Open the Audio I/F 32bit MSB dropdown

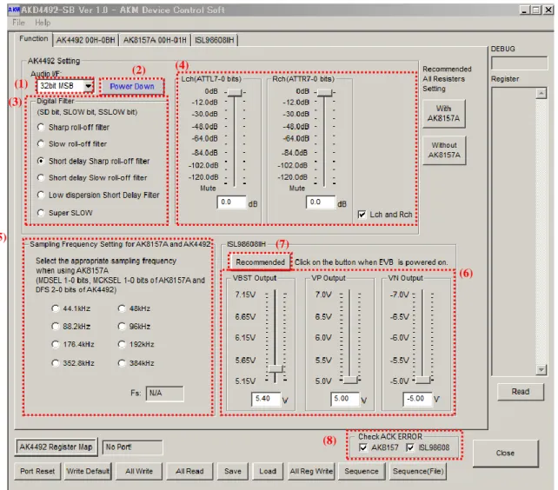[65, 86]
